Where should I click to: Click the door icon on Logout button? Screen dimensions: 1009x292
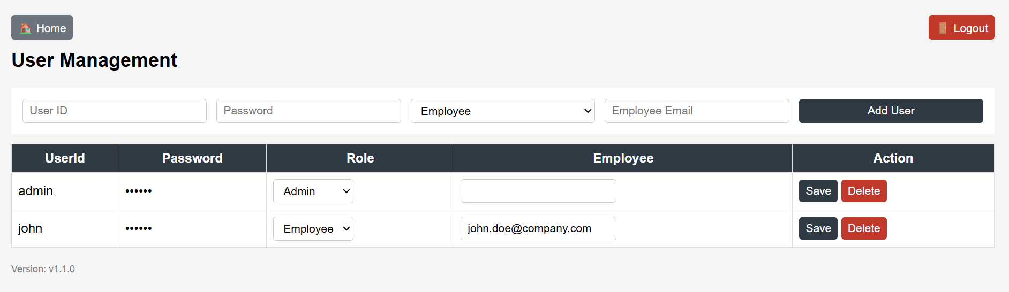pos(943,28)
